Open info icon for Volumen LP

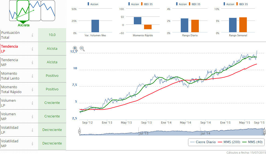coord(32,103)
